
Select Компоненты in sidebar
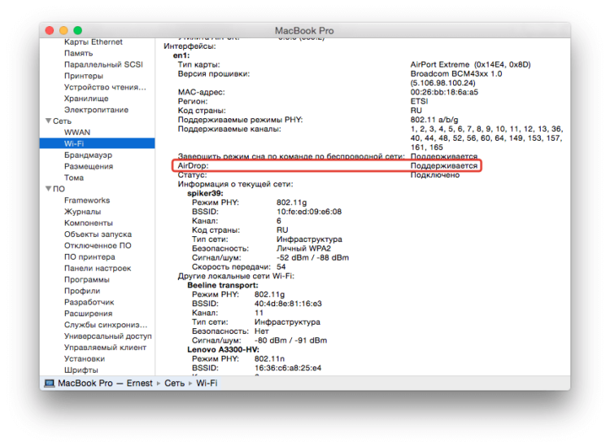(89, 223)
